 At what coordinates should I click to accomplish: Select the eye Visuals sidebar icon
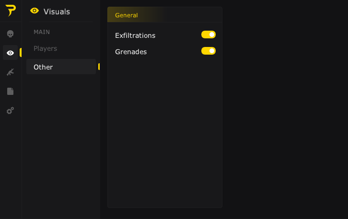[x=10, y=53]
